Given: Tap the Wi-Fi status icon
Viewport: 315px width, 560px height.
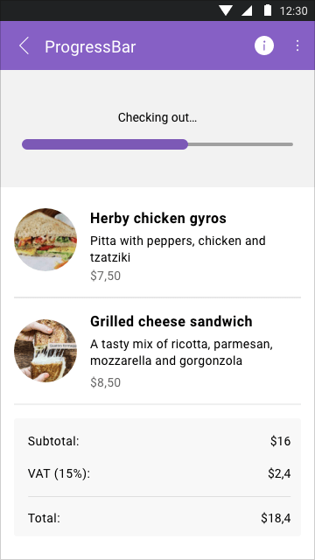Looking at the screenshot, I should click(x=226, y=10).
